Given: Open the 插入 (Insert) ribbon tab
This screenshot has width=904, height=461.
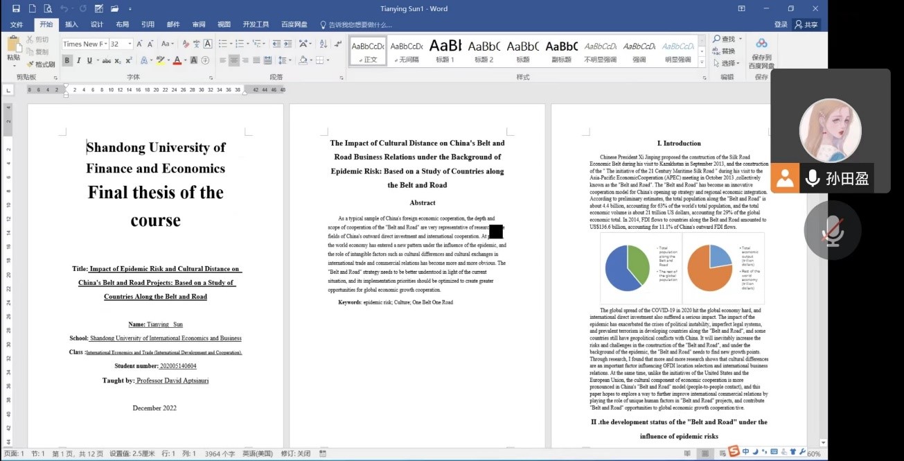Looking at the screenshot, I should pos(71,24).
